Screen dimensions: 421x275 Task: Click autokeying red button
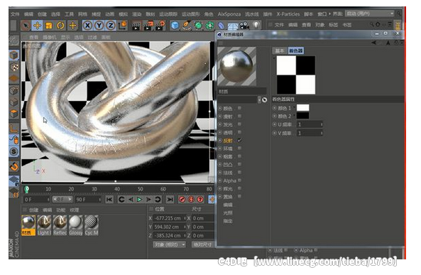point(191,200)
